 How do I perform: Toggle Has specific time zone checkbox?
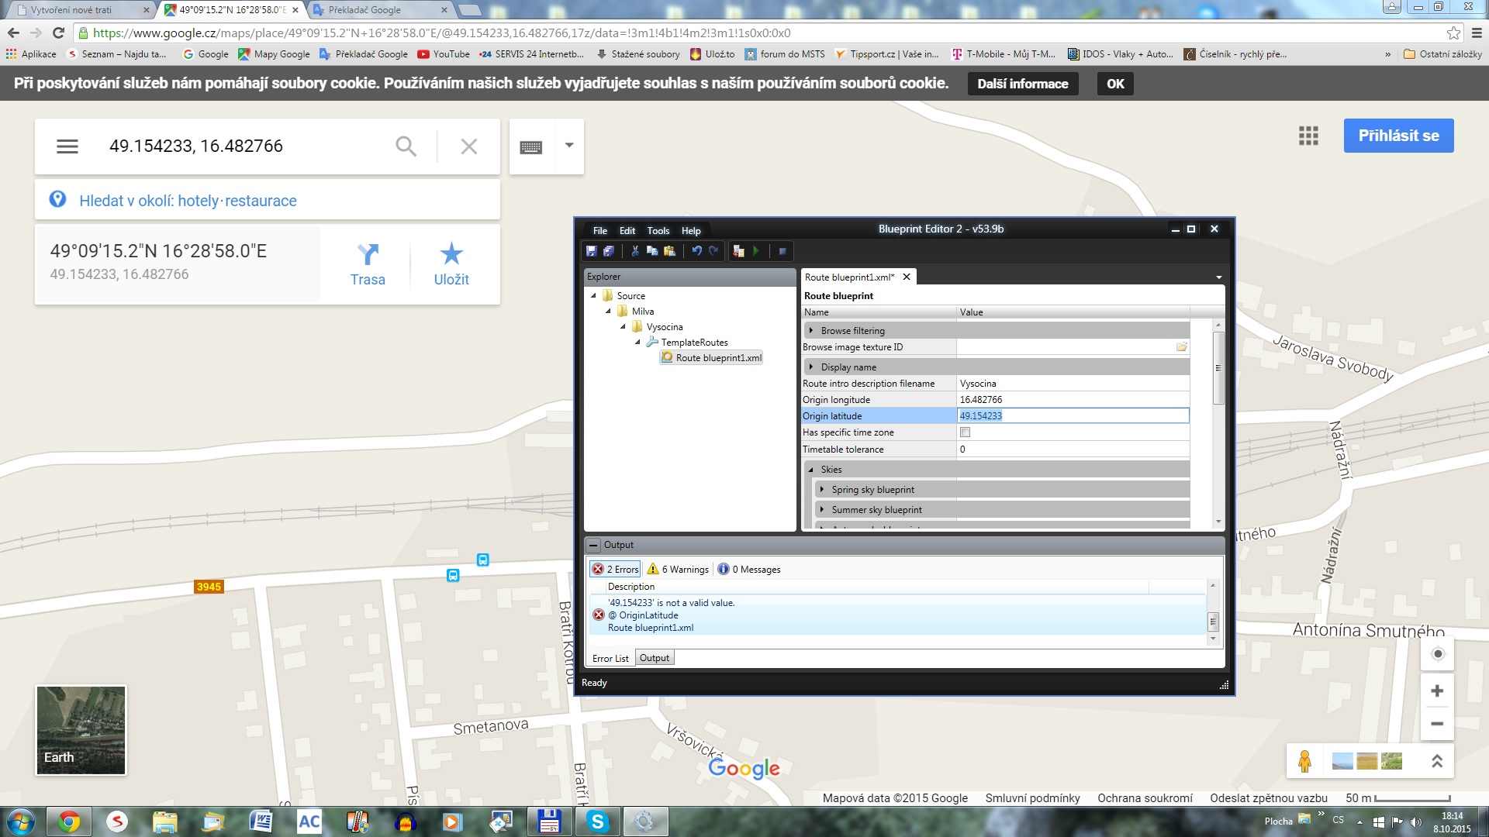pos(965,432)
